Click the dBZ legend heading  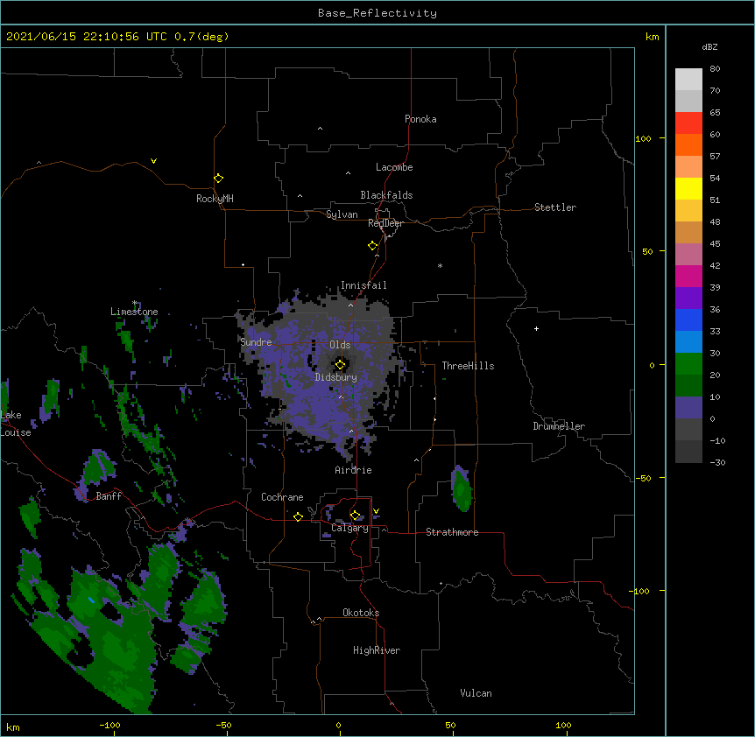(x=709, y=47)
